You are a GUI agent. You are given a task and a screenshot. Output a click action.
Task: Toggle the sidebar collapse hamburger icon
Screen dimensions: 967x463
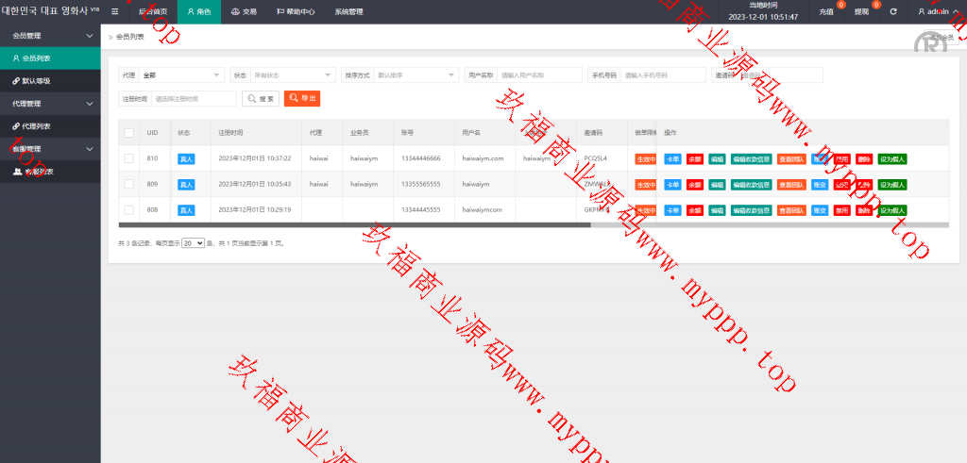pos(115,12)
